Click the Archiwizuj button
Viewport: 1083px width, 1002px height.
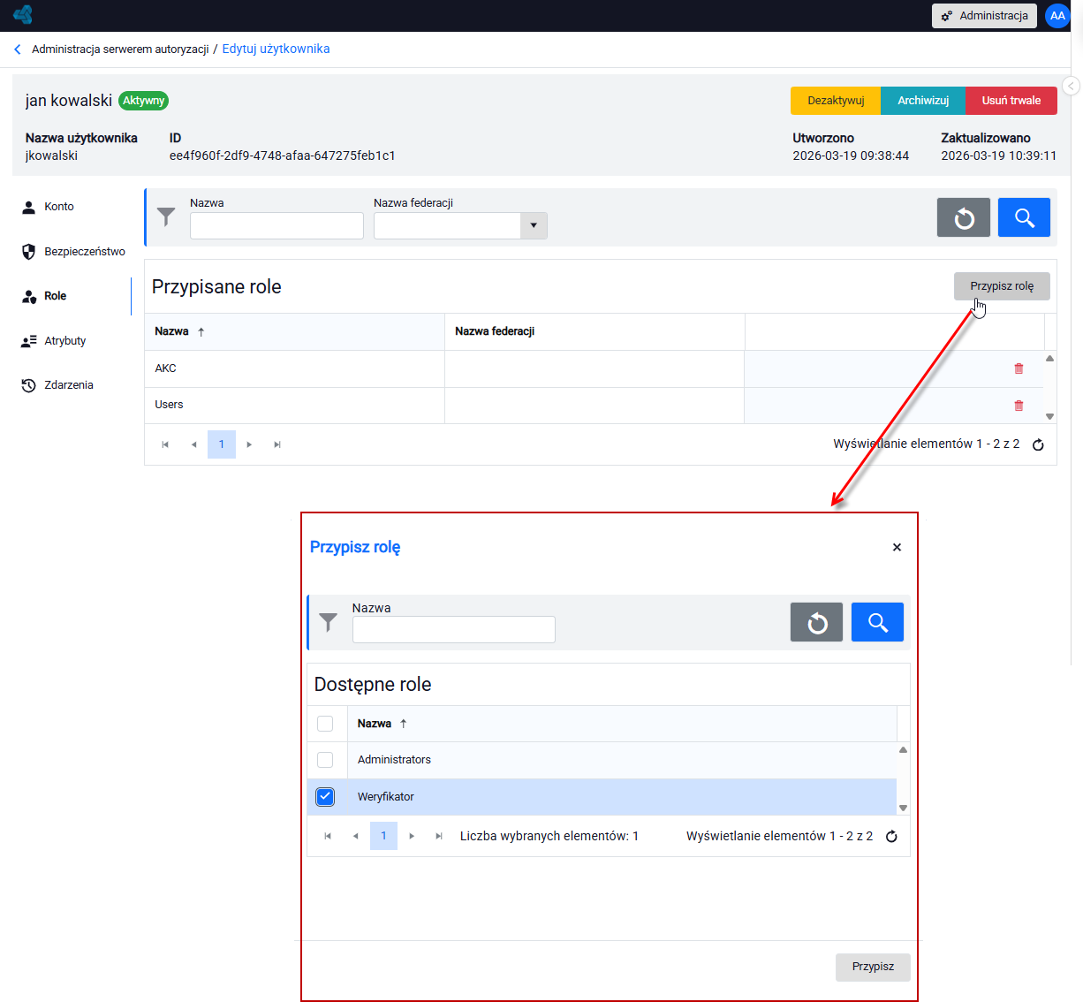tap(923, 101)
